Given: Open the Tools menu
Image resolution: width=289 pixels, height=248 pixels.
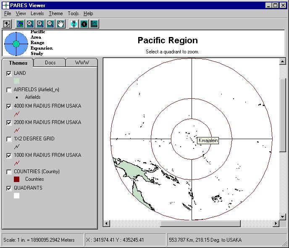Looking at the screenshot, I should 73,13.
